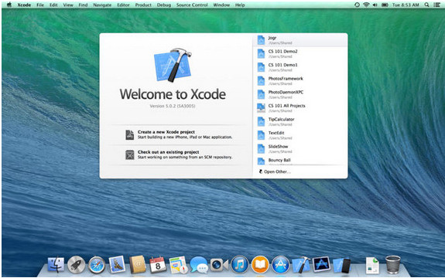Select the CS 101 Demo2 project
445x278 pixels.
(x=300, y=54)
